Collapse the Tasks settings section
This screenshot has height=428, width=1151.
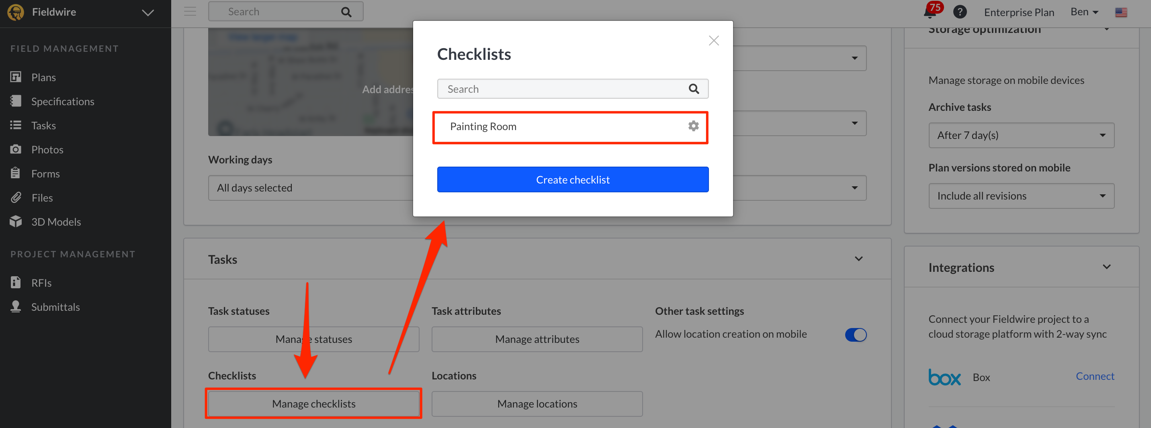point(858,259)
